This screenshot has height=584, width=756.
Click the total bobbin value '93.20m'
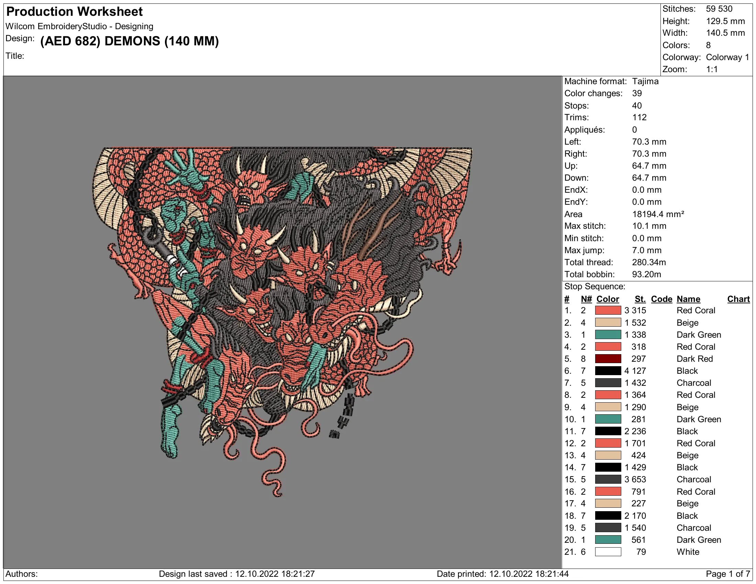(647, 274)
